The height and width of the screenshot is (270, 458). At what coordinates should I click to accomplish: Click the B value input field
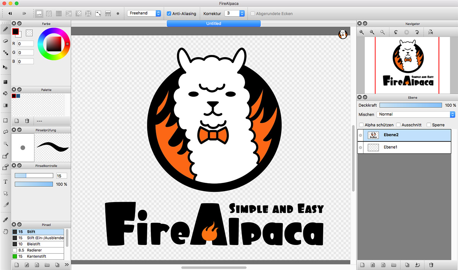pos(26,61)
